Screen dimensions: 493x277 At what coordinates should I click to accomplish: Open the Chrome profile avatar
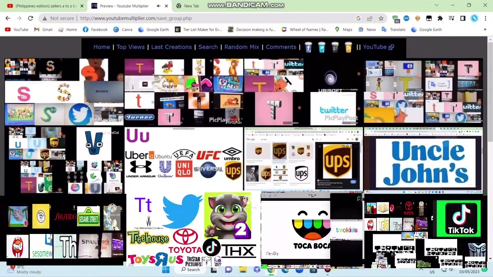474,18
